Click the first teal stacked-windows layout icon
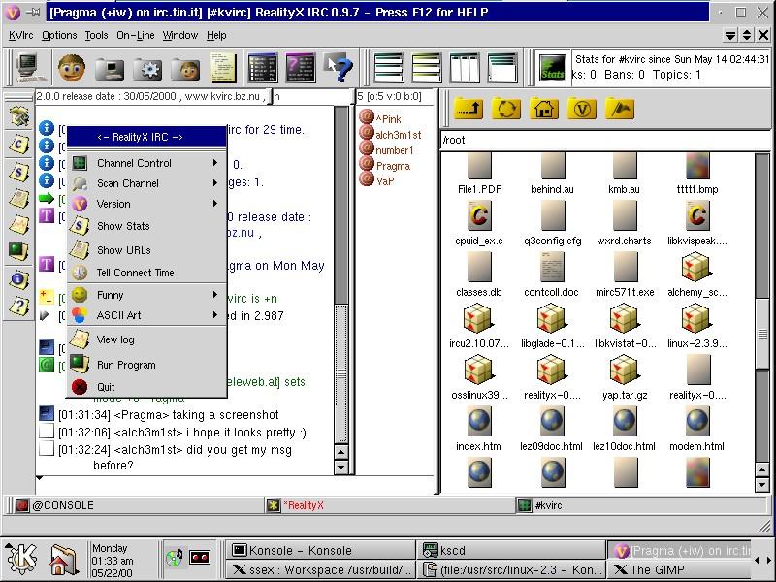Image resolution: width=776 pixels, height=582 pixels. (389, 68)
